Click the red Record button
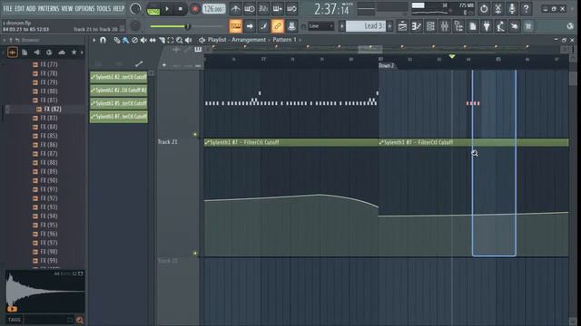 click(x=194, y=9)
